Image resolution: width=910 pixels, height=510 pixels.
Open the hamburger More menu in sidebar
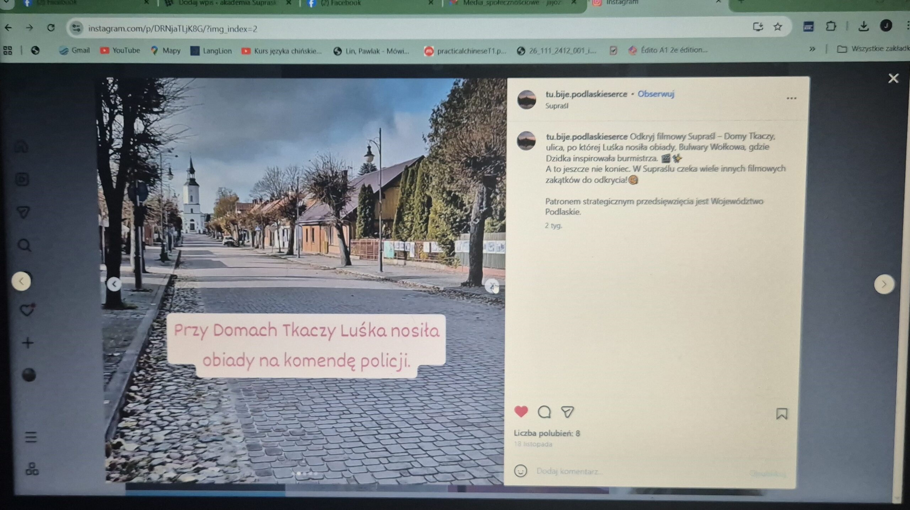[31, 437]
